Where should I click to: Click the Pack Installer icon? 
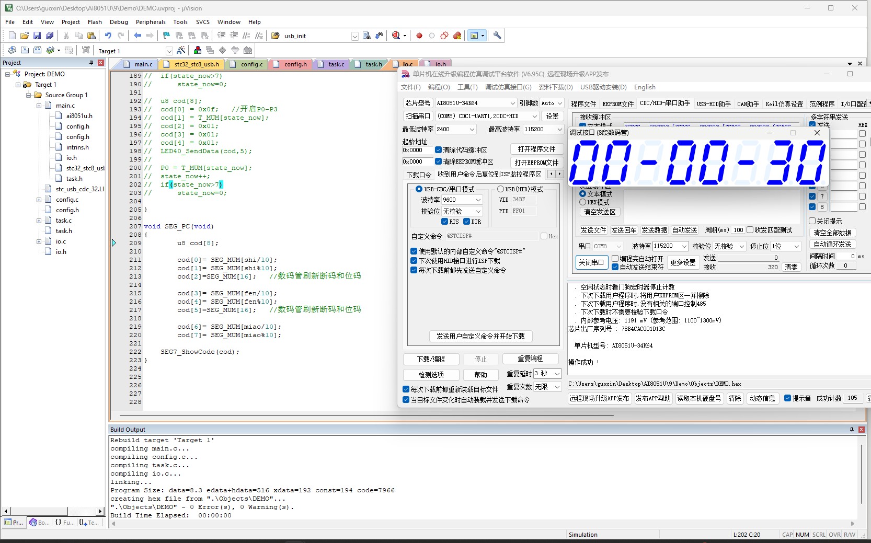click(x=248, y=50)
